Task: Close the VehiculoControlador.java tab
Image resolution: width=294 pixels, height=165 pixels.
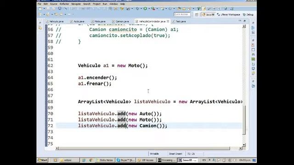Action: click(x=168, y=22)
